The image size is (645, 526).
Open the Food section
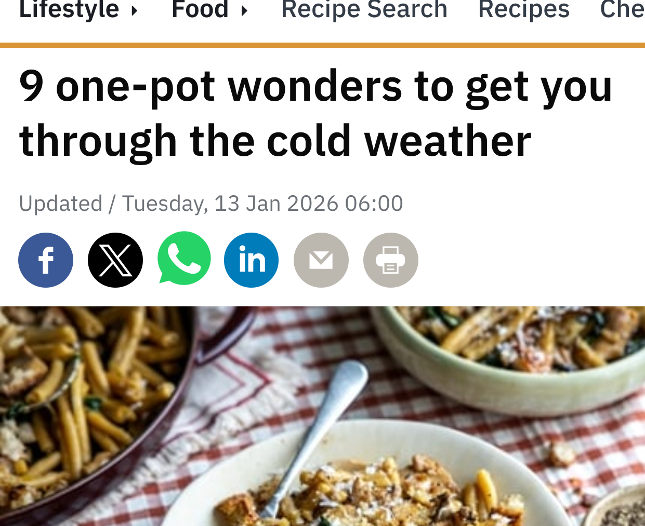pyautogui.click(x=200, y=9)
